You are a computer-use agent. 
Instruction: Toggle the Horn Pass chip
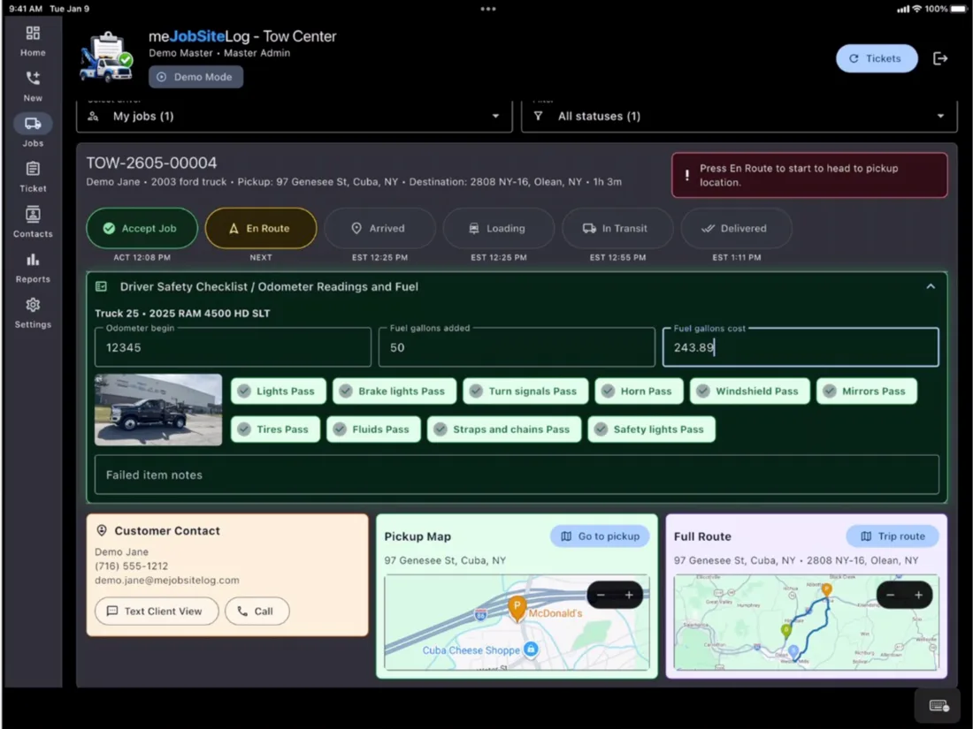[639, 391]
